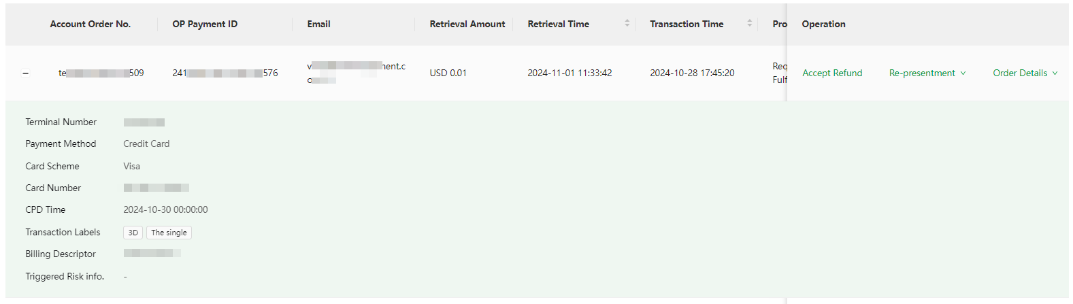Viewport: 1073px width, 304px height.
Task: Click the masked account order number ending 509
Action: point(101,73)
